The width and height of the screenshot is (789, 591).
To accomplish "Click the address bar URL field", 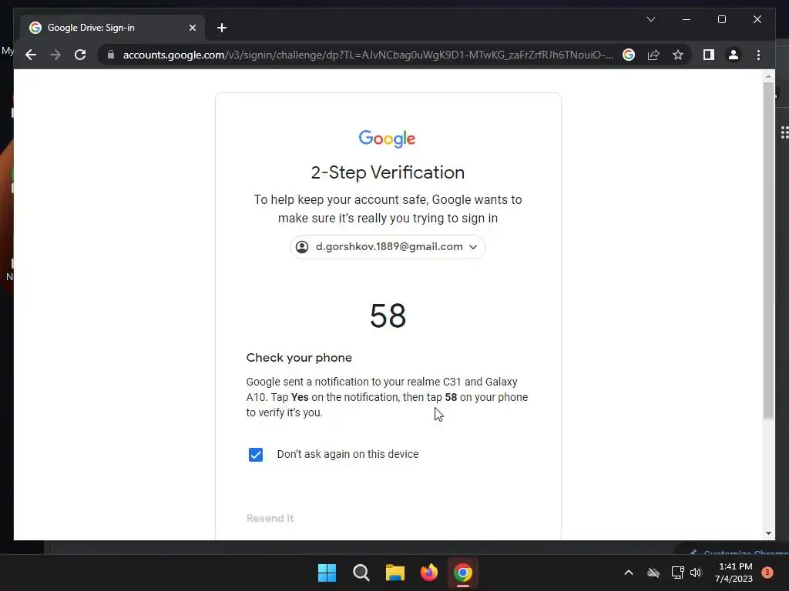I will tap(368, 55).
